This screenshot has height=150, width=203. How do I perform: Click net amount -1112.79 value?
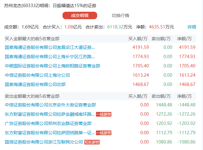tap(186, 133)
